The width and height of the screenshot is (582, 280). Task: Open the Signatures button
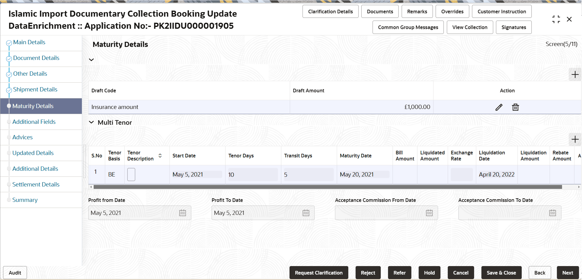tap(514, 27)
